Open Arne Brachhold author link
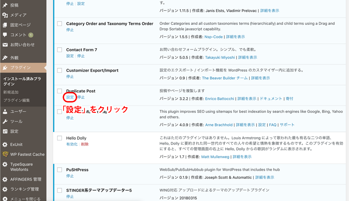Screen dimensions: 349x201 [219, 125]
